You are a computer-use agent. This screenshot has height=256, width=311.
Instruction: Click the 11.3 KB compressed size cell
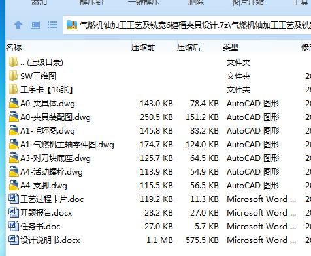click(205, 199)
